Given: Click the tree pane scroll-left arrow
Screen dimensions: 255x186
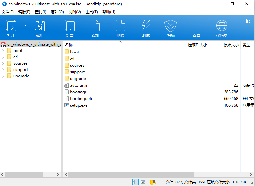Looking at the screenshot, I should pos(2,175).
